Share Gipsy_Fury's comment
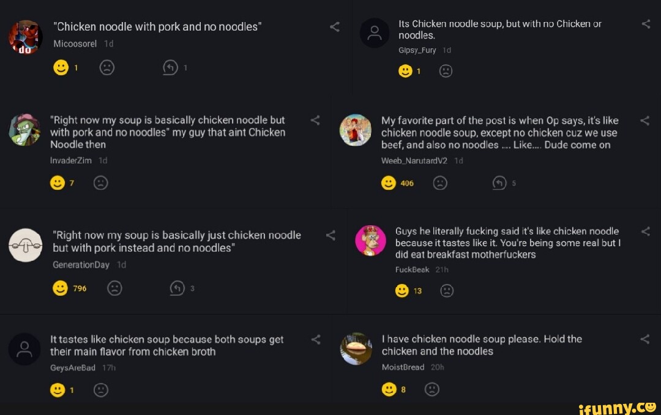 click(x=646, y=24)
